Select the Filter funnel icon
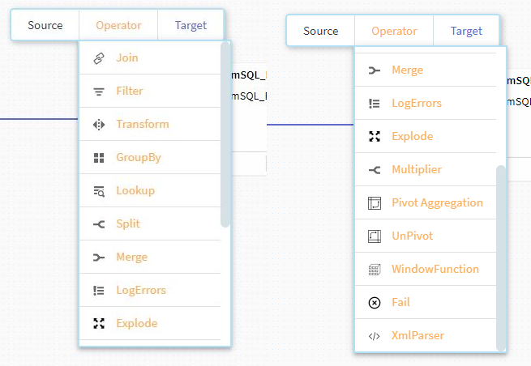The image size is (531, 366). (x=99, y=91)
